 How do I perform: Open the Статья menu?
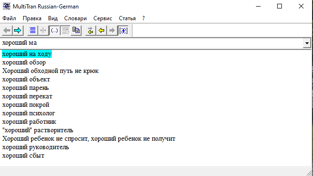click(127, 18)
